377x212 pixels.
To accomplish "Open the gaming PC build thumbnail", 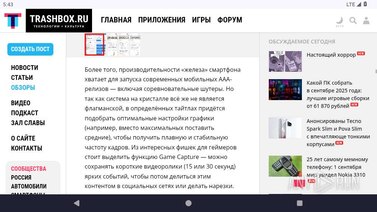I will click(x=285, y=89).
